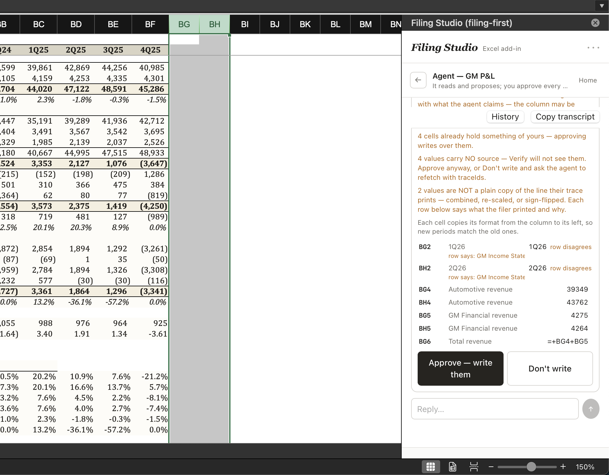
Task: Select column BD header
Action: [76, 24]
